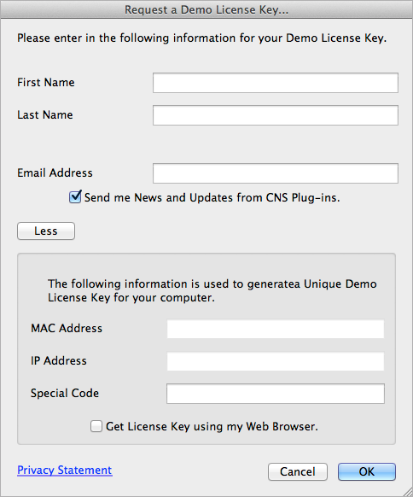Click the MAC Address label
Viewport: 413px width, 497px height.
tap(67, 329)
